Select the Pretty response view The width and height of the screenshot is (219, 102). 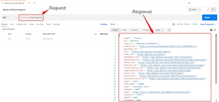click(x=115, y=30)
